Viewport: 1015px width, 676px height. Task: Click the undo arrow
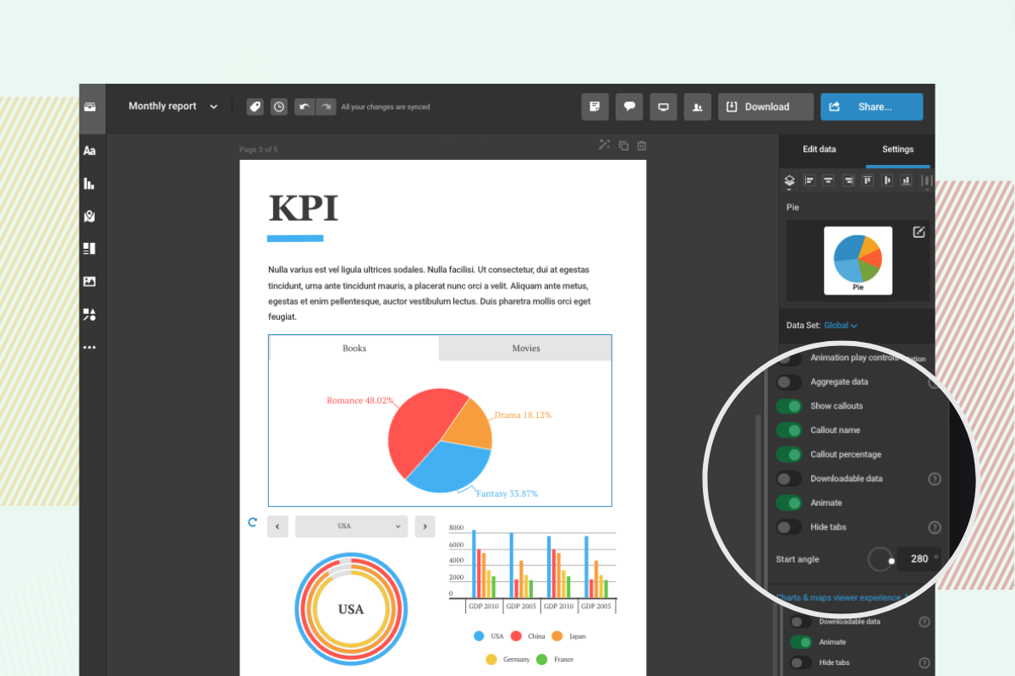click(x=304, y=107)
